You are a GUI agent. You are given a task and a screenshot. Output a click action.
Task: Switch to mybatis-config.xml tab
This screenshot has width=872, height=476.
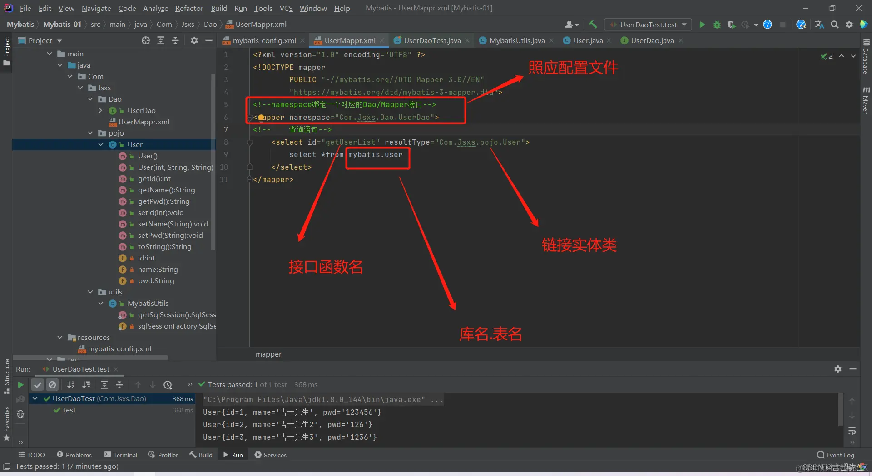264,40
